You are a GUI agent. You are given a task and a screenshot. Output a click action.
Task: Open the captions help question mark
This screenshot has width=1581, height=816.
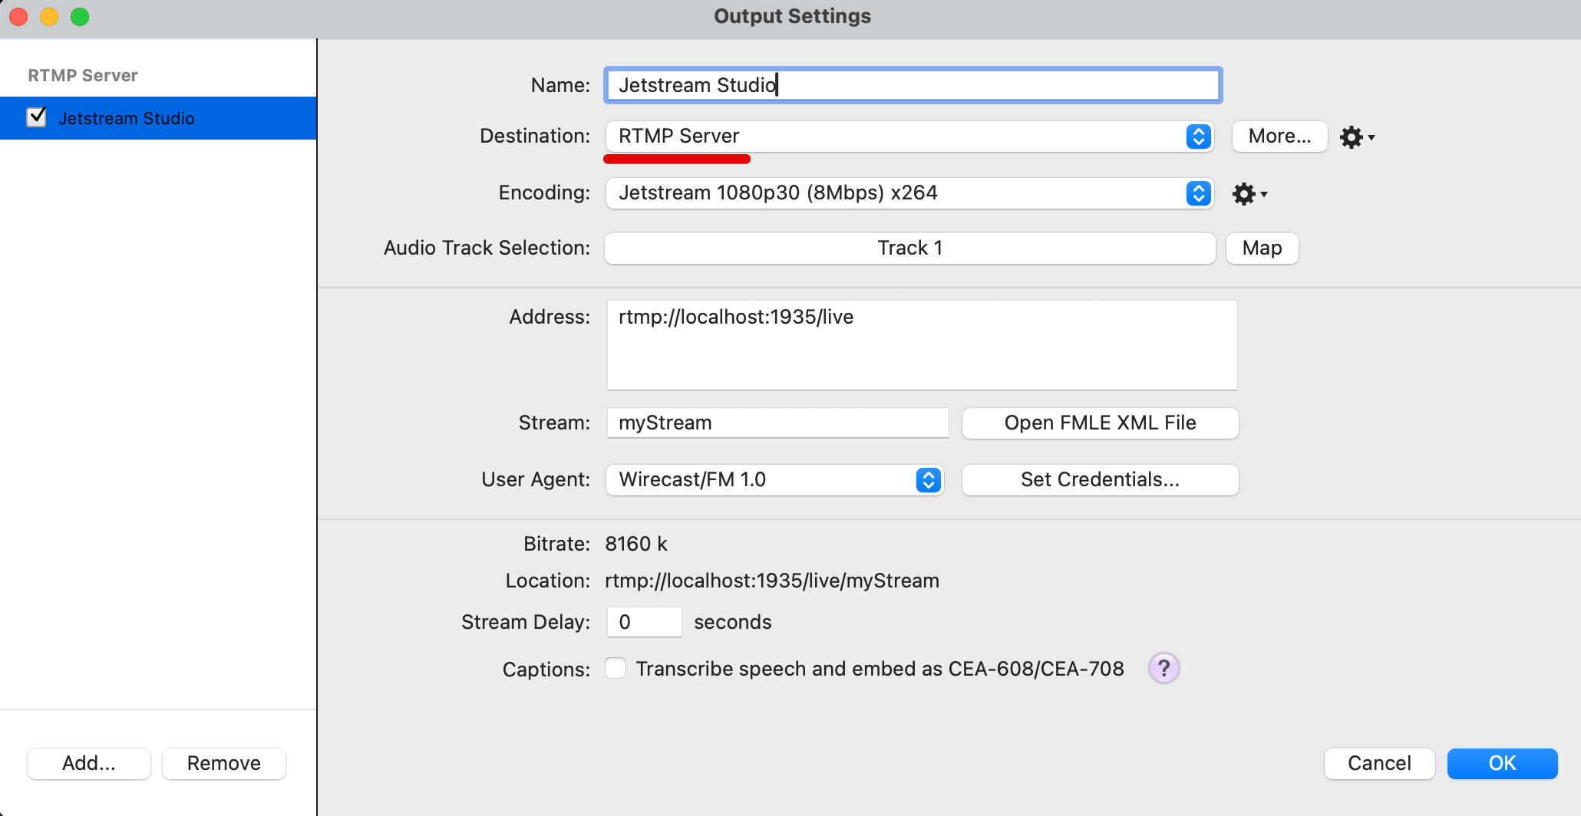tap(1163, 668)
